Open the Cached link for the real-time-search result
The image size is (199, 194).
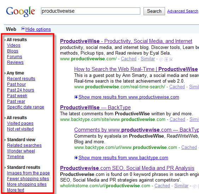click(x=177, y=87)
